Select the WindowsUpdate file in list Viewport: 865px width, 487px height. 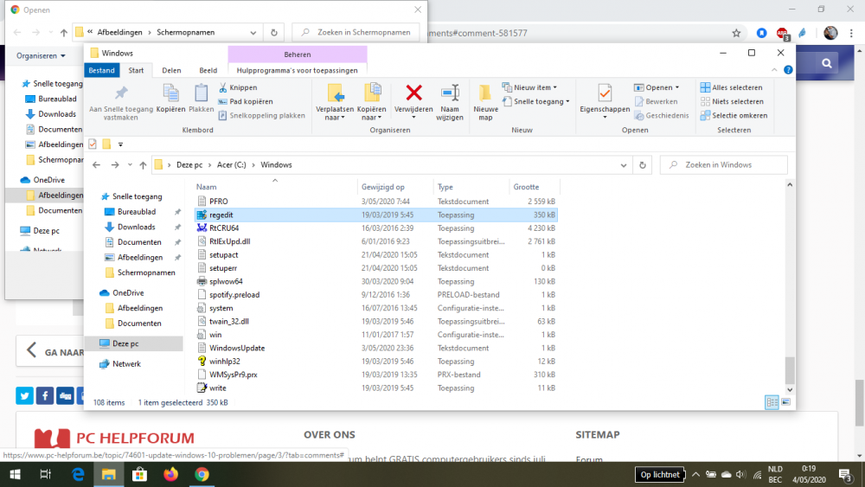tap(236, 348)
